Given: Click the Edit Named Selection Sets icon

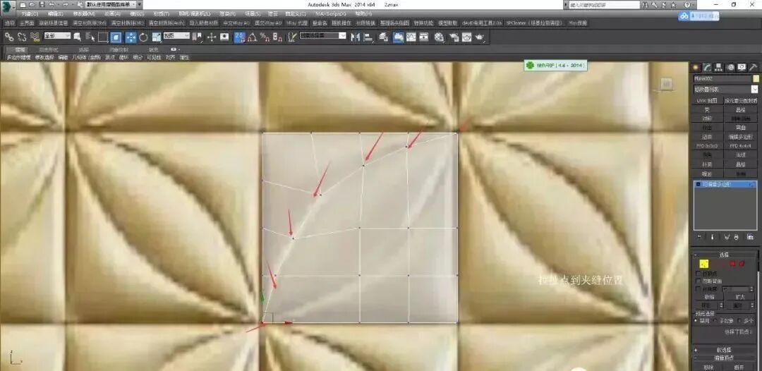Looking at the screenshot, I should pos(291,37).
